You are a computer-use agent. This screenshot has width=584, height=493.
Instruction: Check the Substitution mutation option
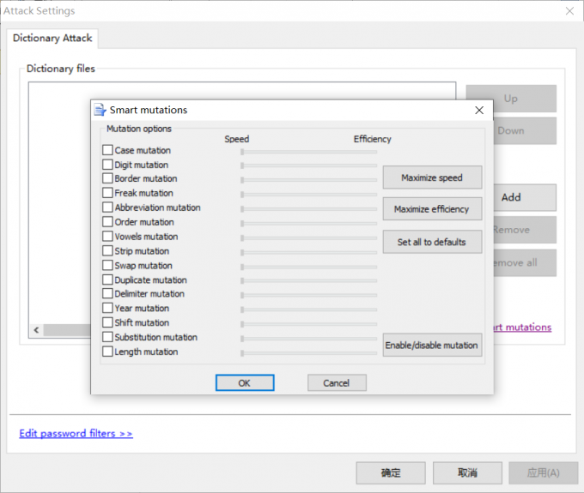click(107, 337)
